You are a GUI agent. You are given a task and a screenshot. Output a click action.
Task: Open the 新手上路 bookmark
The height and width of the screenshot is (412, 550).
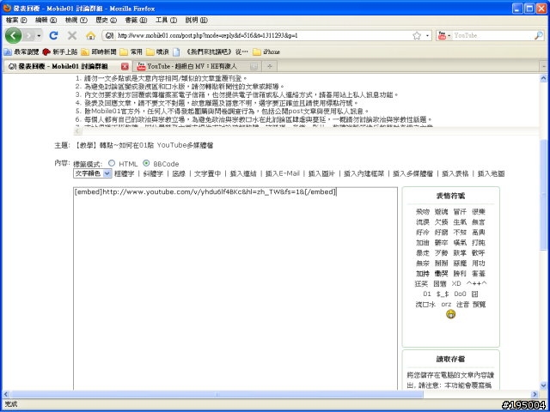60,51
